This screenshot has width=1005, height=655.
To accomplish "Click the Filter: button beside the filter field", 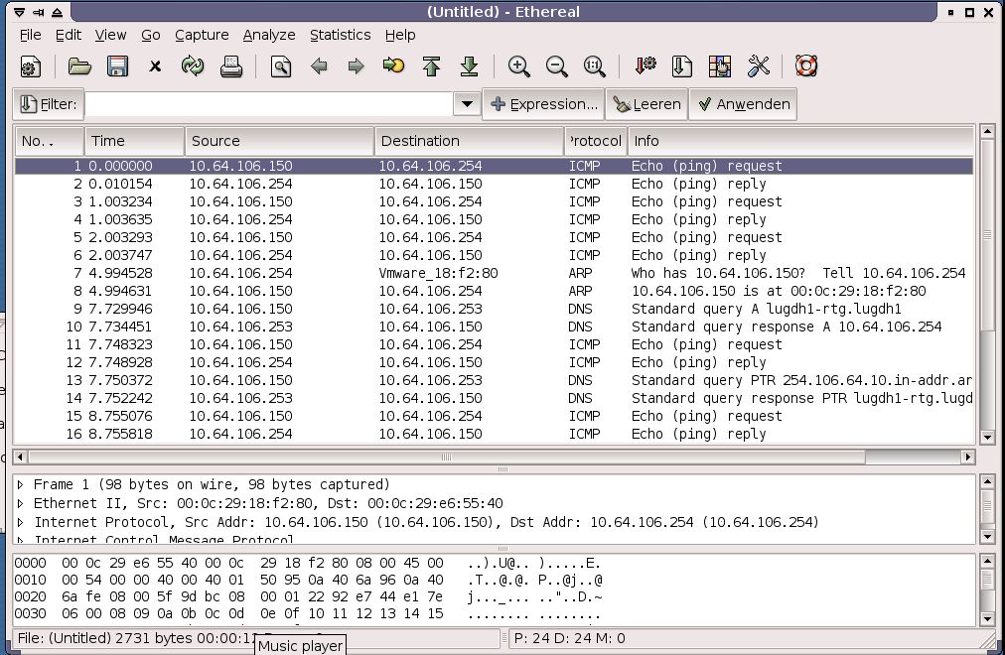I will [48, 104].
